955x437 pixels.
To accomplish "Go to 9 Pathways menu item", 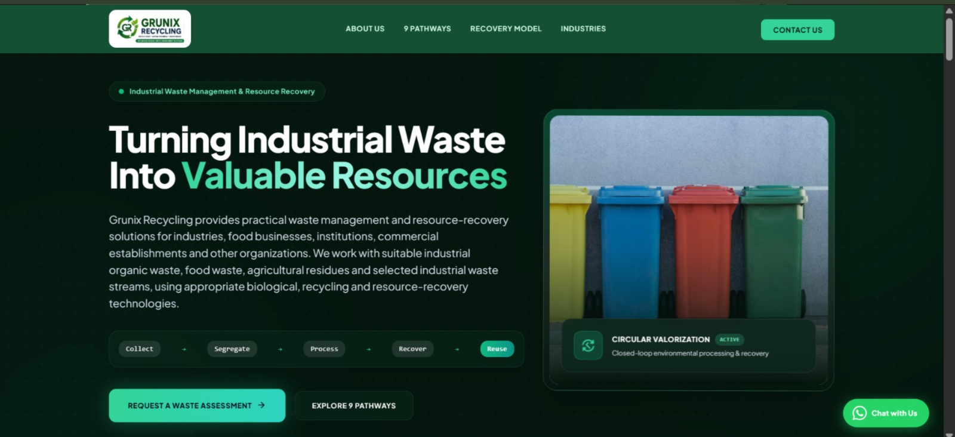I will [427, 29].
